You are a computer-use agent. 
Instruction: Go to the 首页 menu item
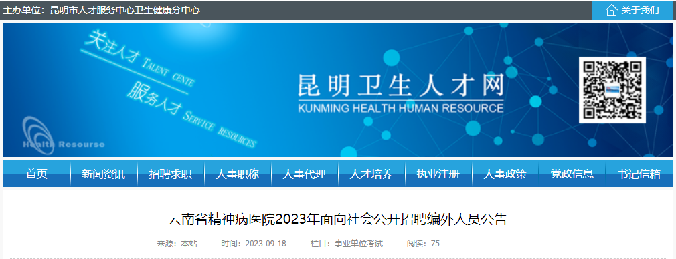(37, 174)
